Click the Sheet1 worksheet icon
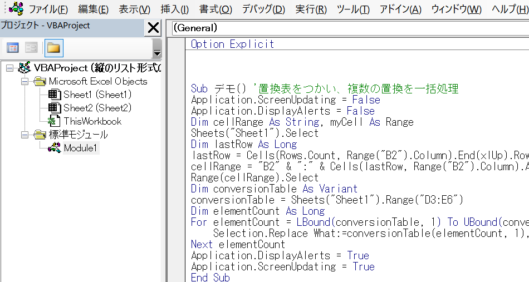 [55, 95]
